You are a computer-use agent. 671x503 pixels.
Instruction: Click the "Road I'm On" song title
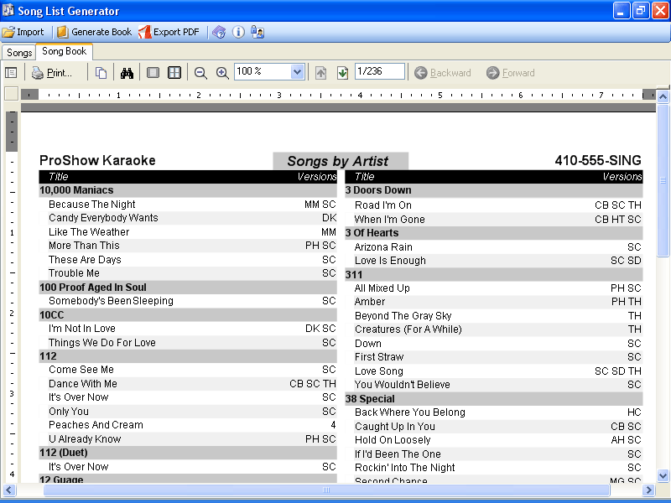click(x=383, y=205)
